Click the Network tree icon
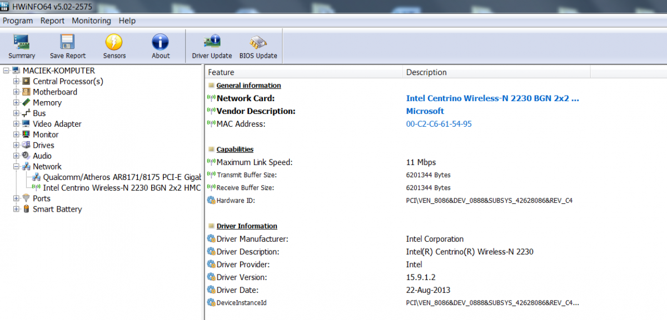The width and height of the screenshot is (667, 320). coord(26,167)
